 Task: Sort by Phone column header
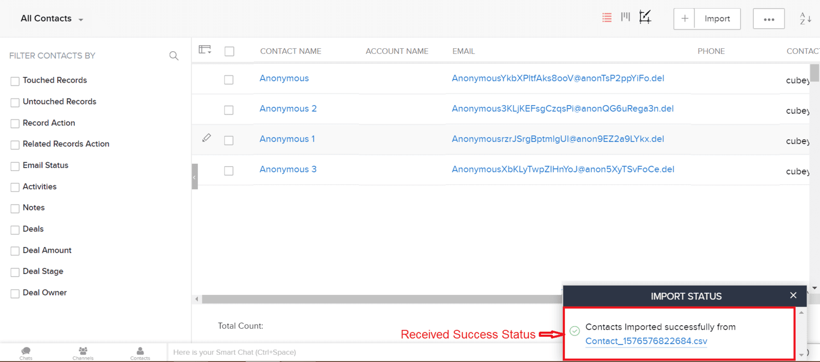711,51
